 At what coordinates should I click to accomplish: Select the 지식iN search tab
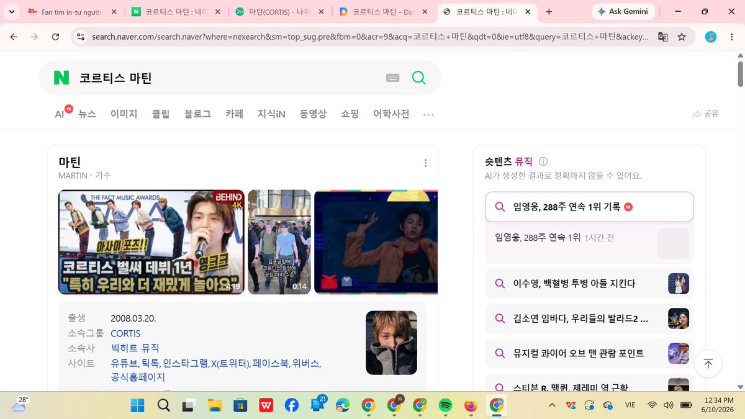(x=271, y=114)
